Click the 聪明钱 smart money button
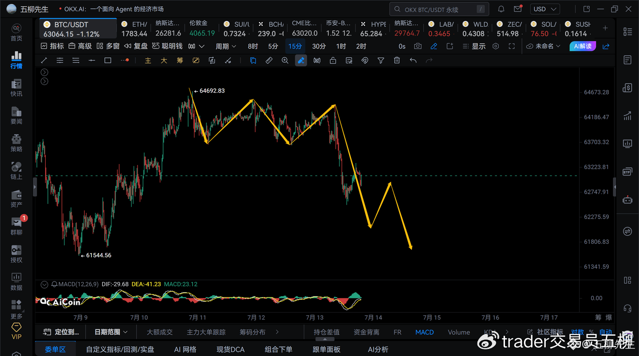The height and width of the screenshot is (356, 639). coord(167,46)
